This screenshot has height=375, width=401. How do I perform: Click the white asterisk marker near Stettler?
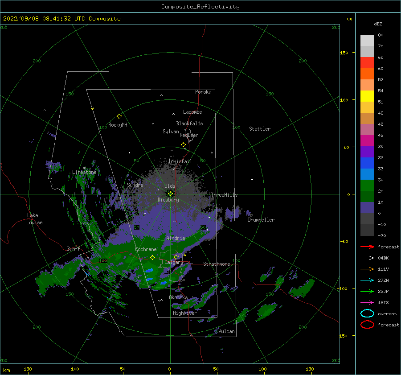pos(212,153)
